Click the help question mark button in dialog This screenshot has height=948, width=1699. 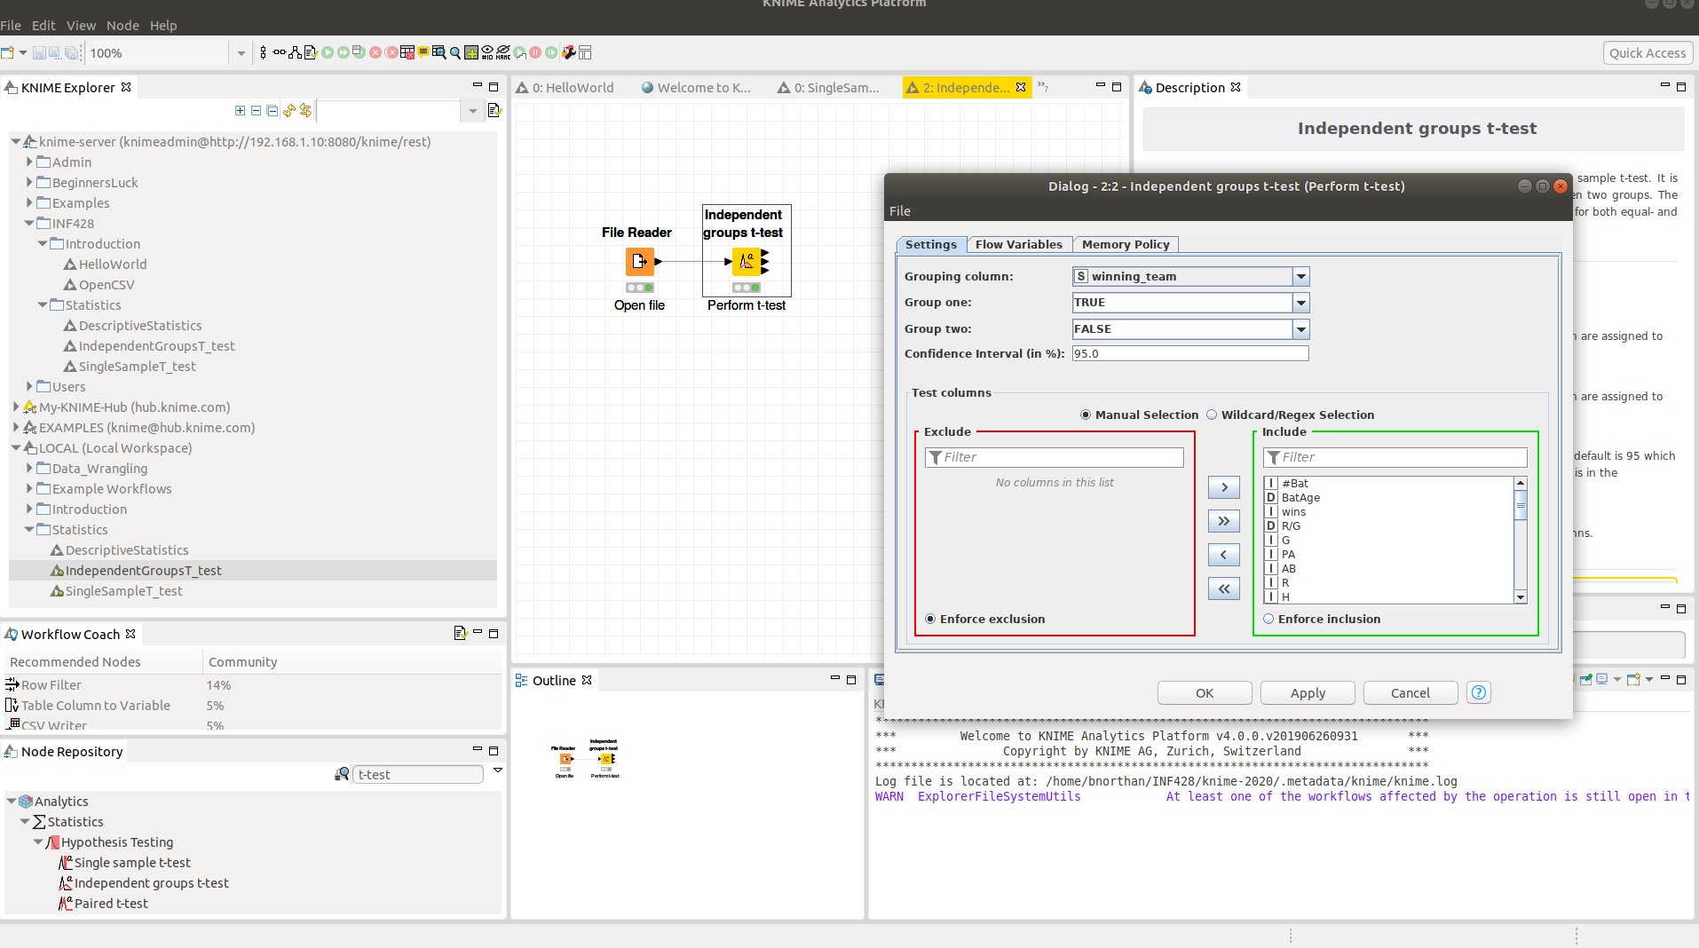(x=1479, y=692)
